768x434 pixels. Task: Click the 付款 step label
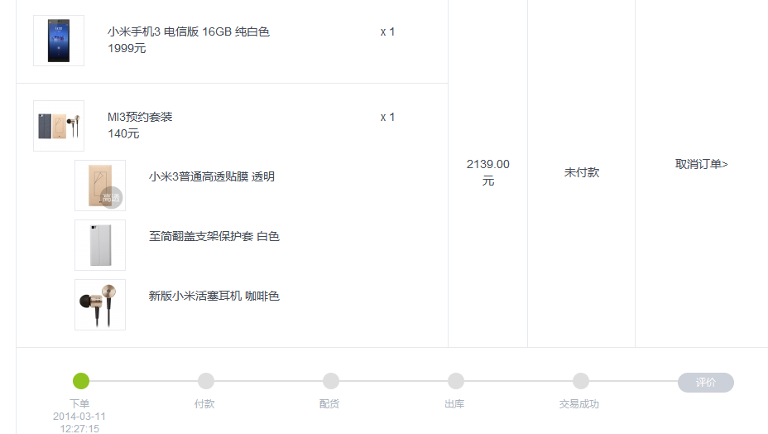tap(204, 404)
